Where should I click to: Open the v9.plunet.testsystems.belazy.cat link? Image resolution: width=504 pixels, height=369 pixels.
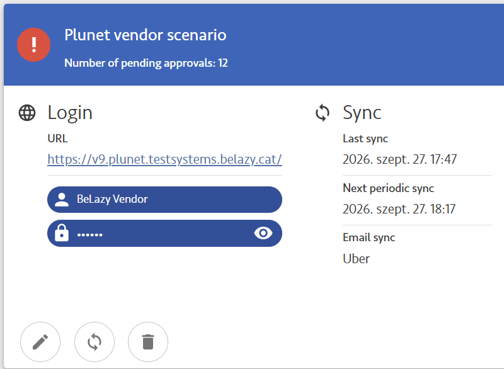pos(164,159)
